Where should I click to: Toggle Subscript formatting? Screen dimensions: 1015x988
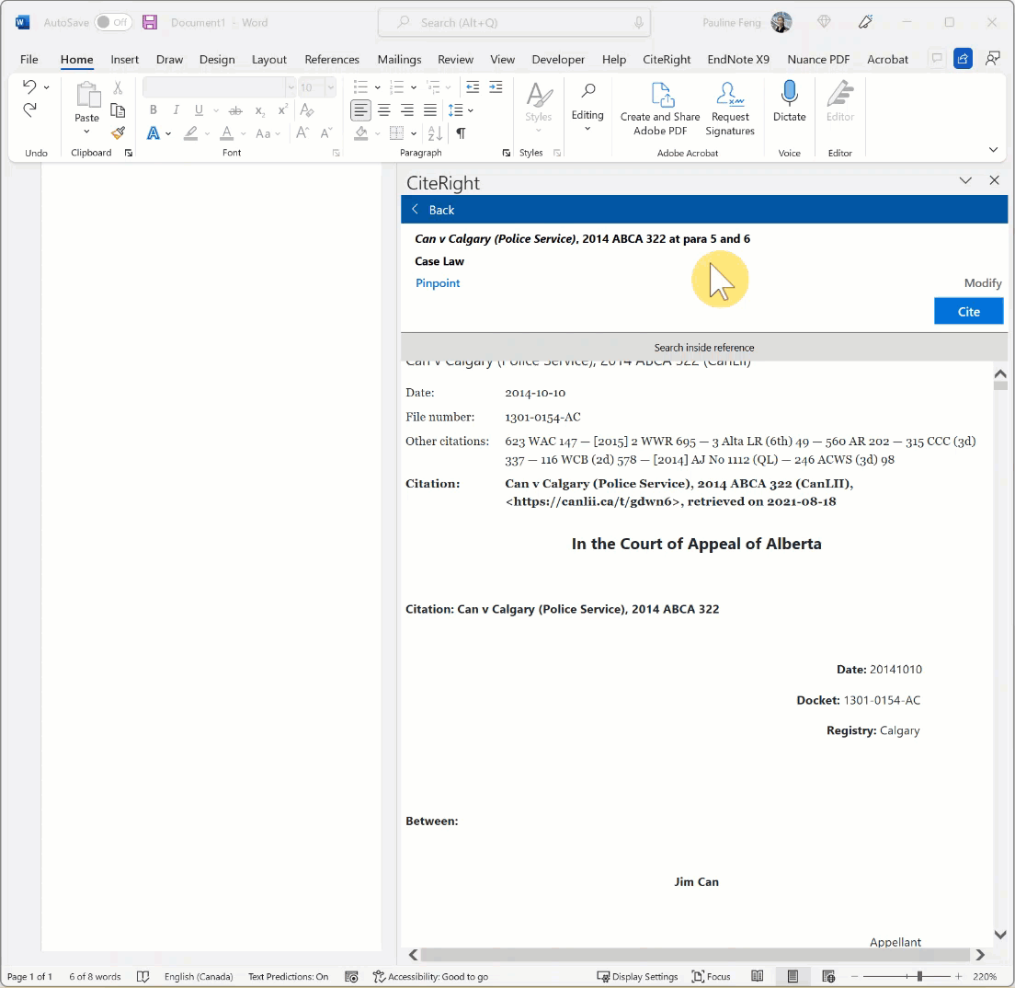259,110
